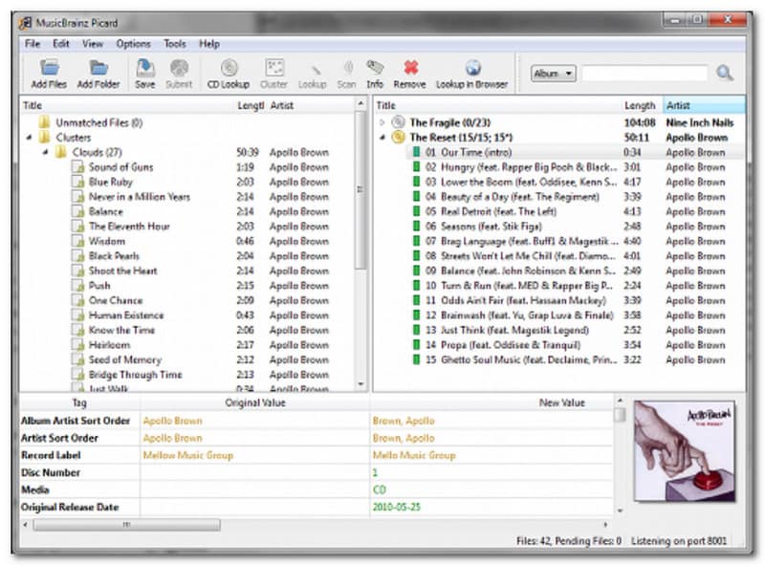Click Files: 42, Pending Files: 0 status
This screenshot has width=765, height=566.
click(x=569, y=540)
